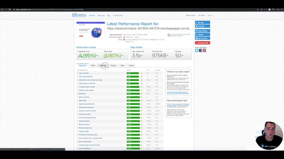
Task: Switch to the YSlow tab
Action: [x=93, y=66]
